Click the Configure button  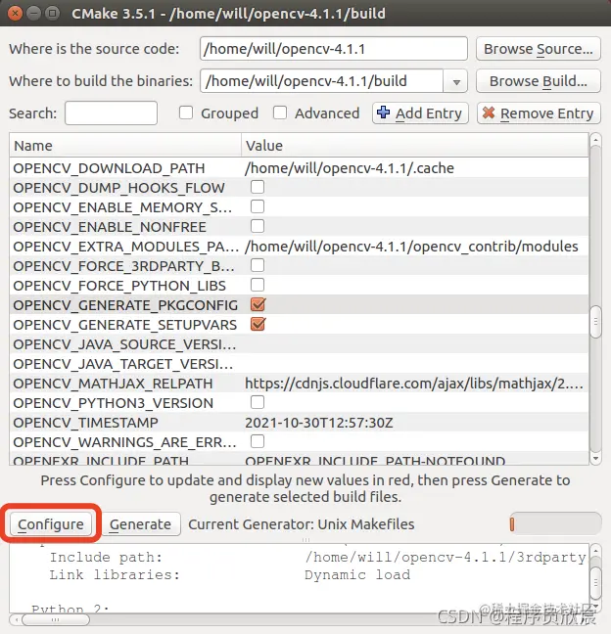[x=51, y=524]
